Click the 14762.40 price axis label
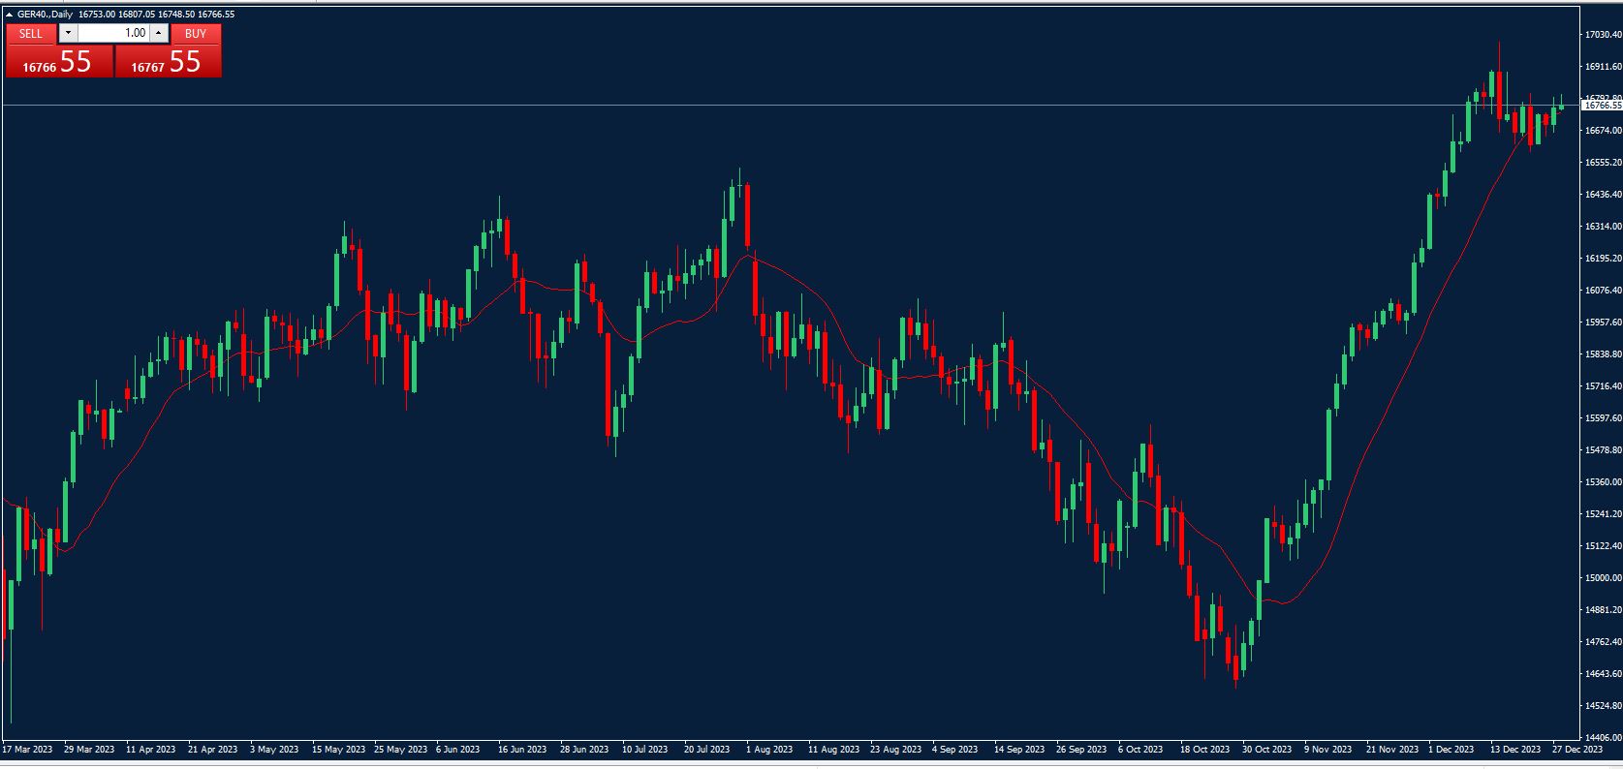 click(1603, 642)
